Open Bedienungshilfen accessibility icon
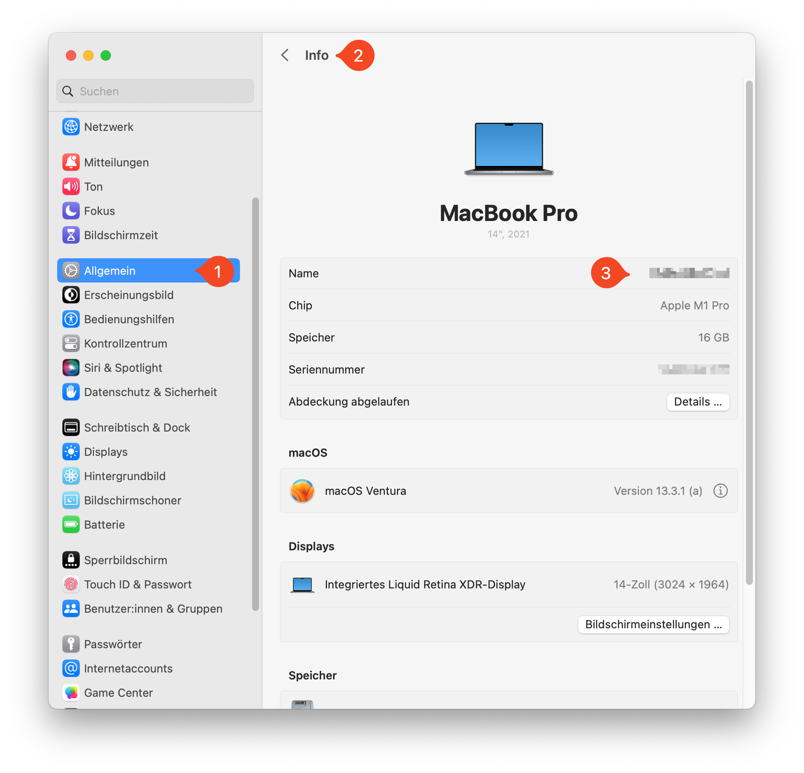The image size is (804, 773). click(71, 319)
